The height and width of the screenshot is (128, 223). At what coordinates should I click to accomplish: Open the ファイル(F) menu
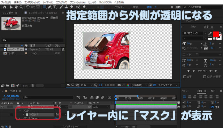point(6,2)
